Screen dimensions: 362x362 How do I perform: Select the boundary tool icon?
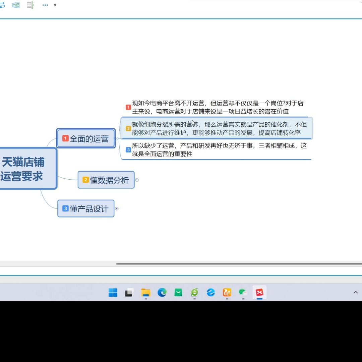point(16,5)
